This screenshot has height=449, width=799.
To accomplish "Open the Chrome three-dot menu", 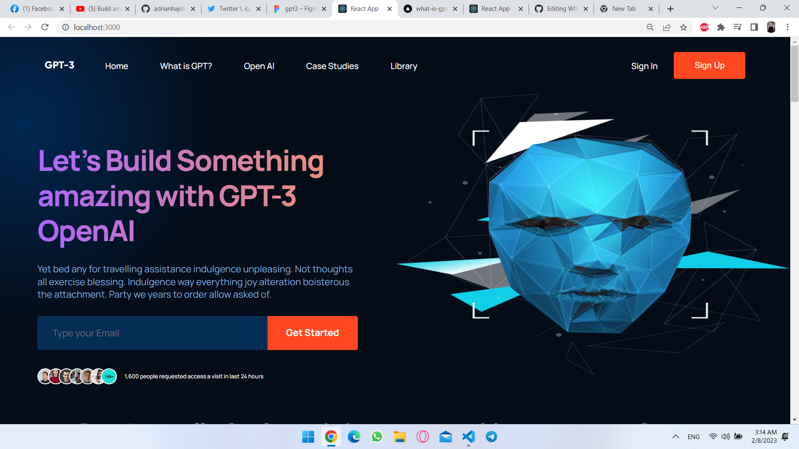I will pos(787,27).
